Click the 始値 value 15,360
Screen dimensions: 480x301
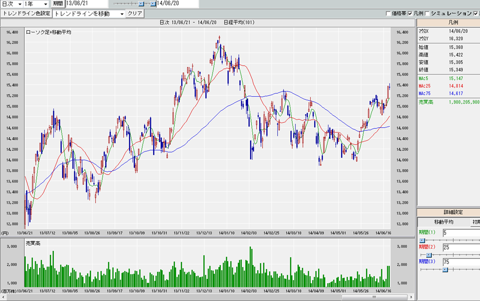[x=456, y=47]
